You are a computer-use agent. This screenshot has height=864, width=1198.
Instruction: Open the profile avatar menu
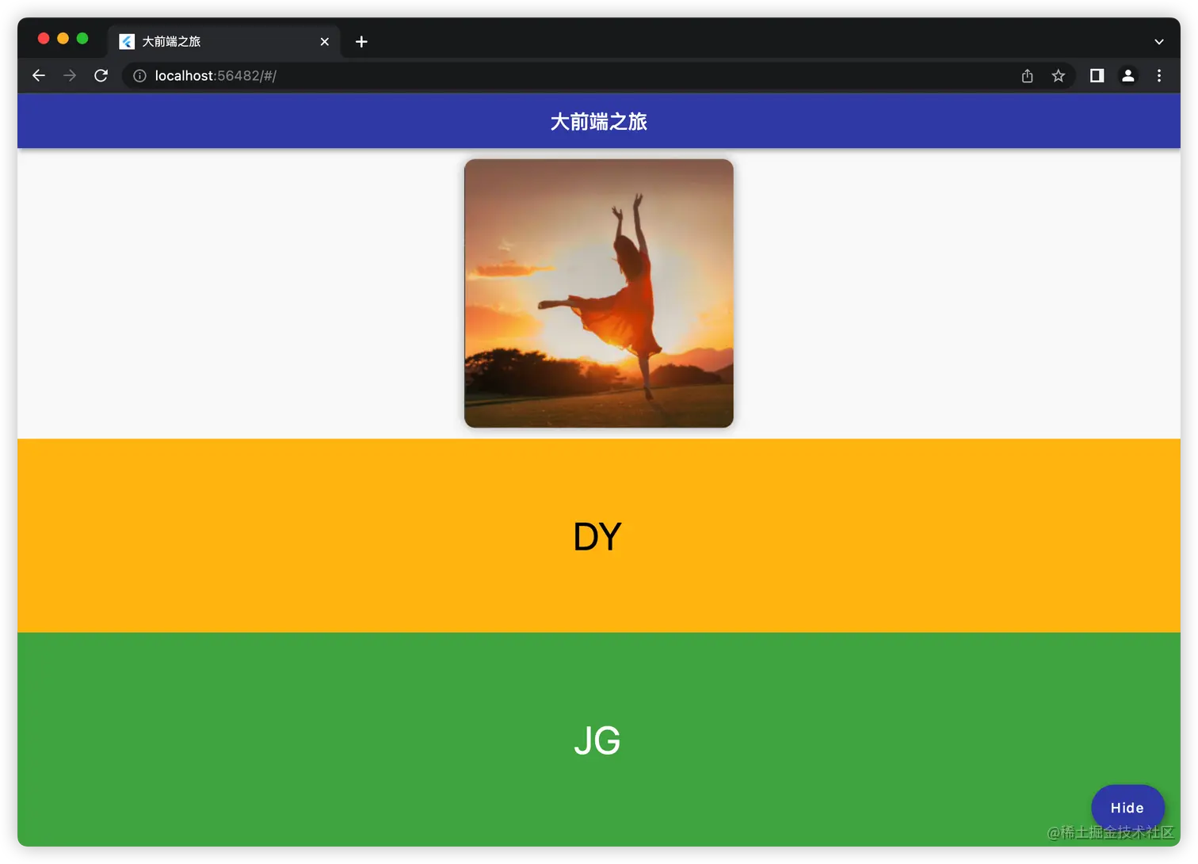coord(1128,76)
